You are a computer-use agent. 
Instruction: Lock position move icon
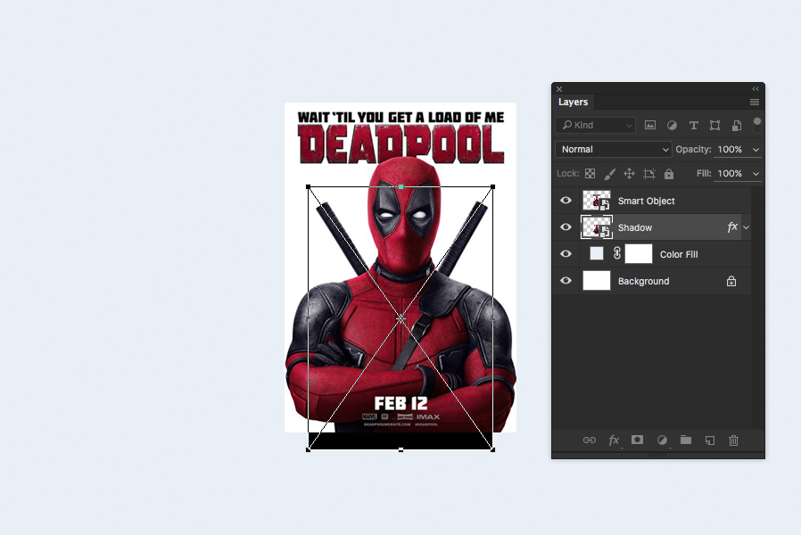pyautogui.click(x=629, y=174)
